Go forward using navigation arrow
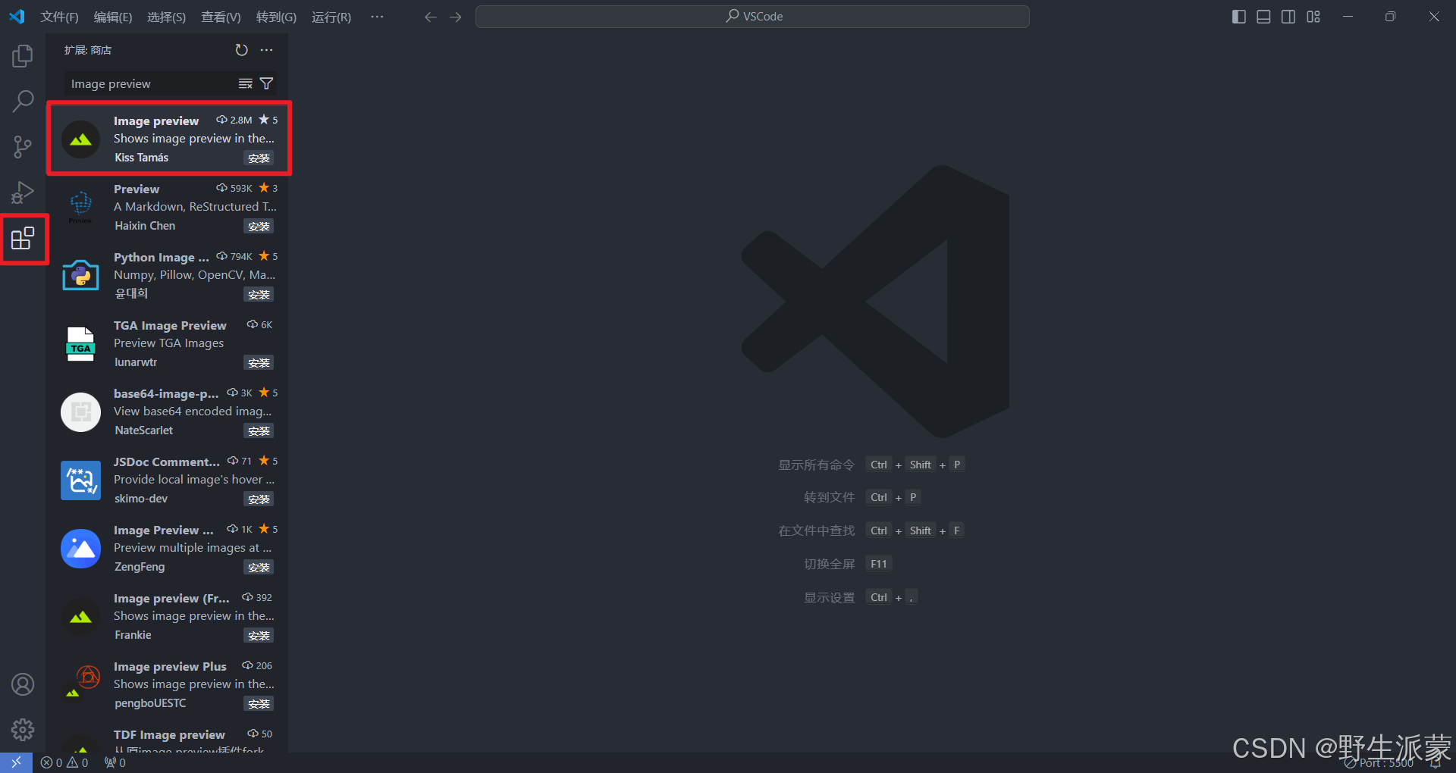1456x773 pixels. 455,17
